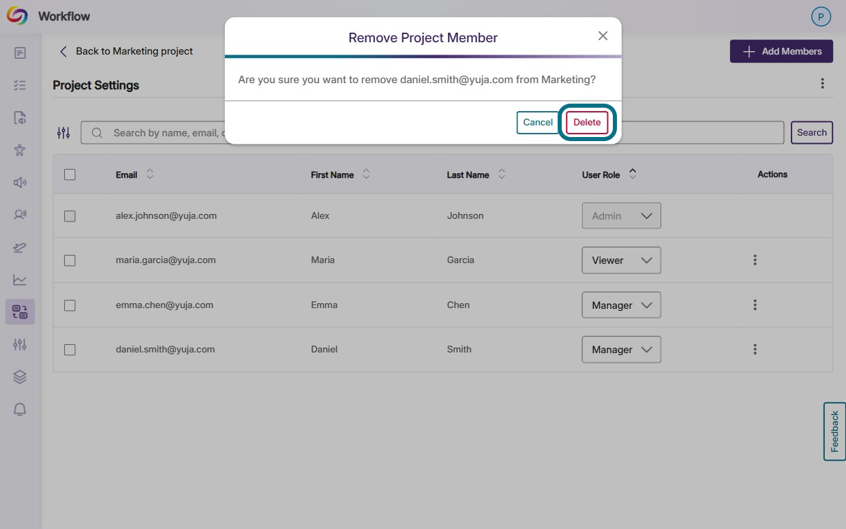Sort table by First Name column
The image size is (846, 529).
coord(366,175)
